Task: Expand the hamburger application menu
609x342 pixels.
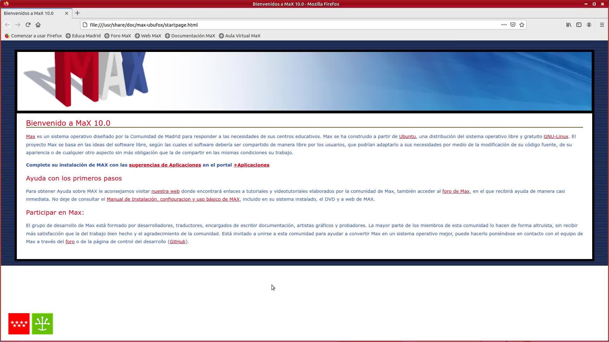Action: [602, 25]
